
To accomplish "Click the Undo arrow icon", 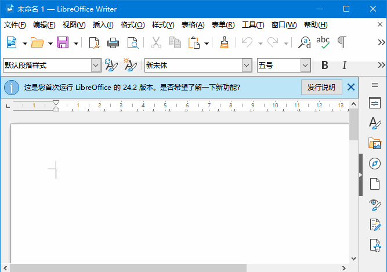I will click(247, 43).
